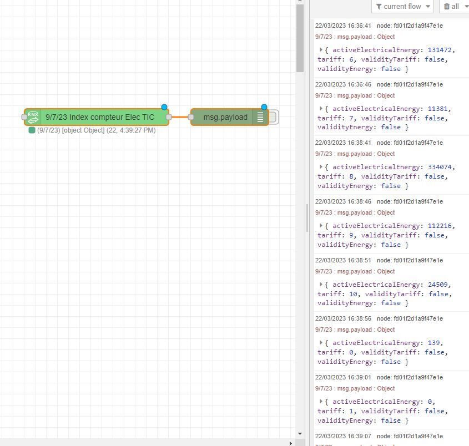This screenshot has height=446, width=469.
Task: Expand the object with activeElectricalEnergy 131472
Action: pos(321,49)
